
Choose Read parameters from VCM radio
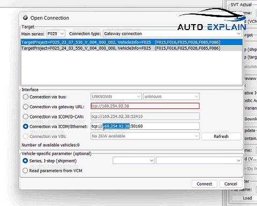tap(25, 171)
